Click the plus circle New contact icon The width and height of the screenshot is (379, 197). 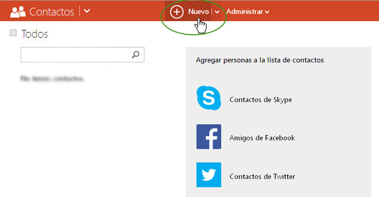(177, 11)
